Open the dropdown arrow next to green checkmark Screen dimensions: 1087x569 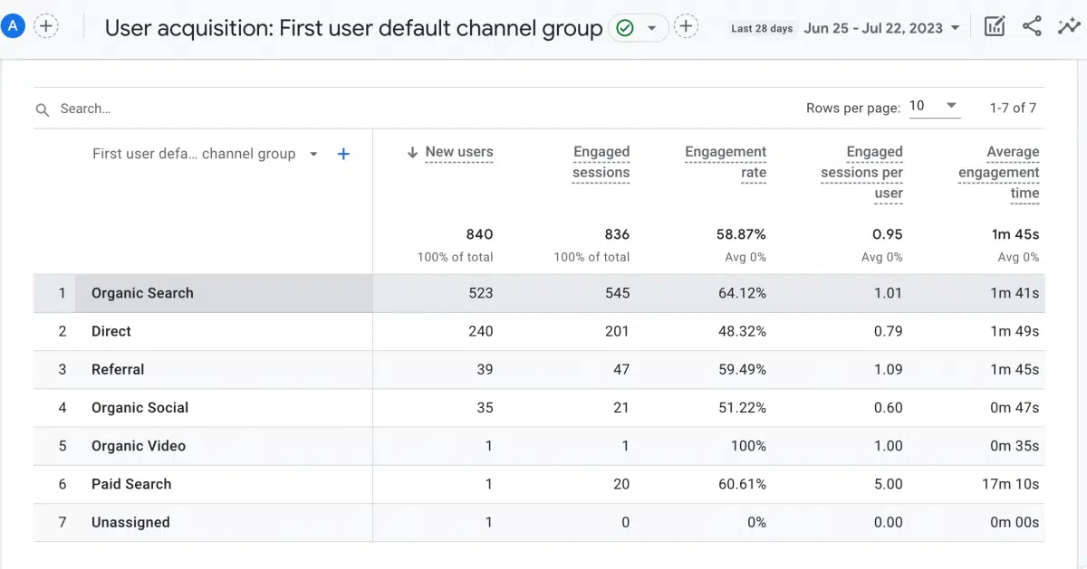[x=651, y=28]
